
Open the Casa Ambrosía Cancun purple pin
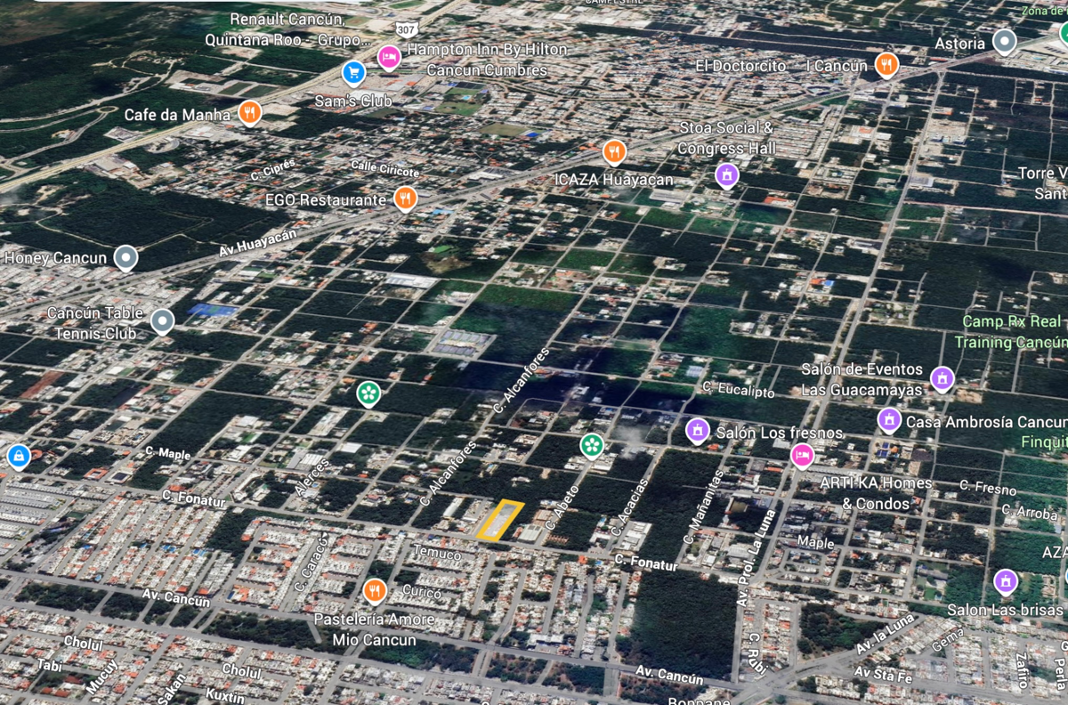tap(889, 419)
